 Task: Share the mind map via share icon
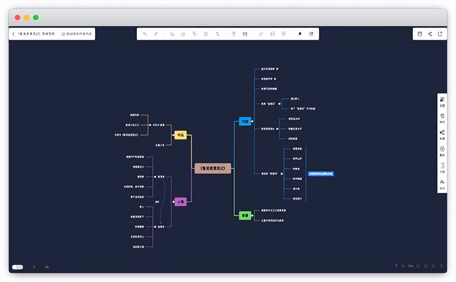pos(430,34)
